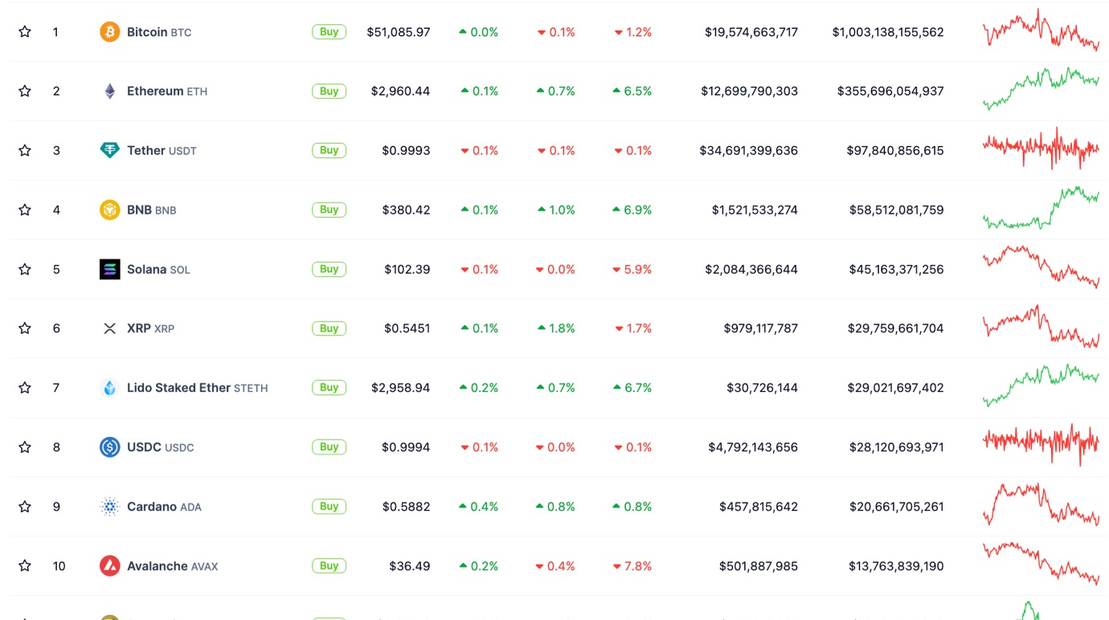
Task: Buy XRP using its Buy button
Action: 329,328
